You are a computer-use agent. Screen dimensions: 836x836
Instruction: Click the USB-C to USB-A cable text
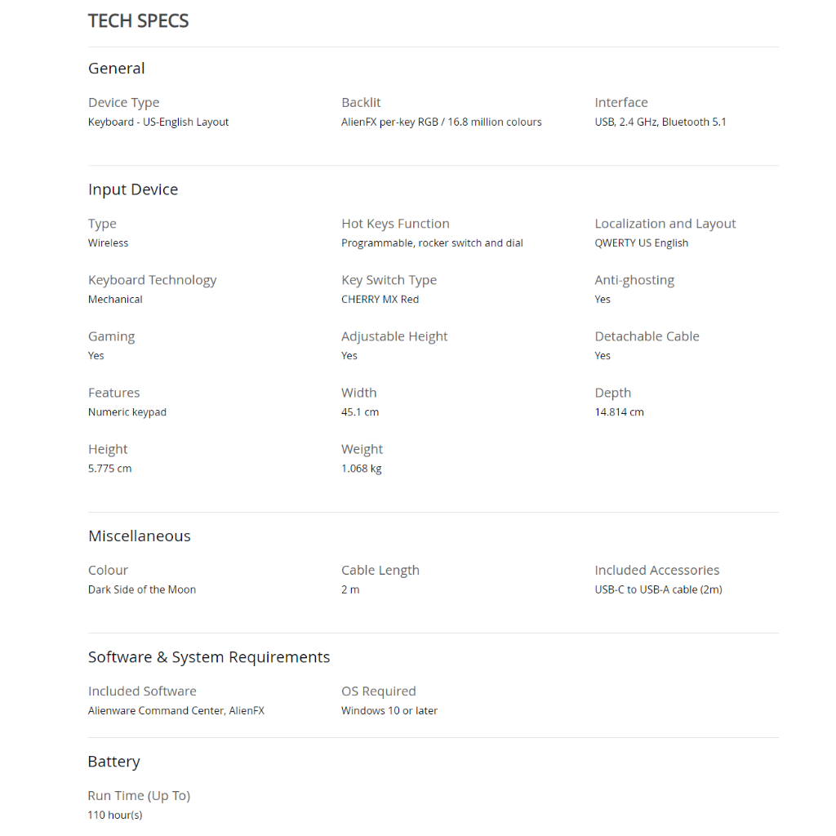tap(658, 589)
